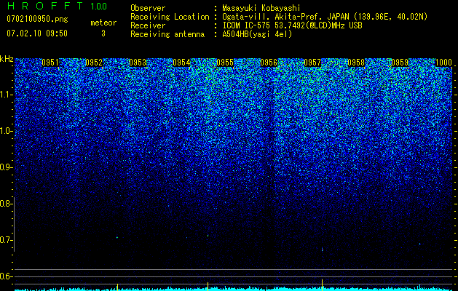Click the yellow meteor marker below 0957
458x291 pixels.
322,284
